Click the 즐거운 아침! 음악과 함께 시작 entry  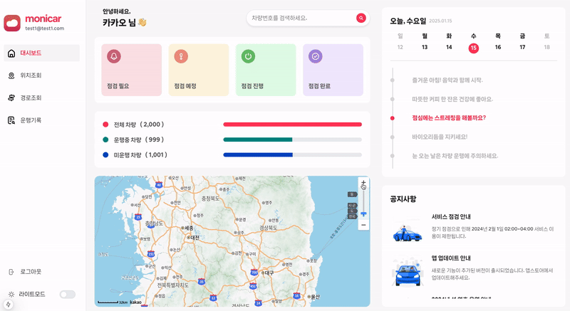(x=447, y=80)
